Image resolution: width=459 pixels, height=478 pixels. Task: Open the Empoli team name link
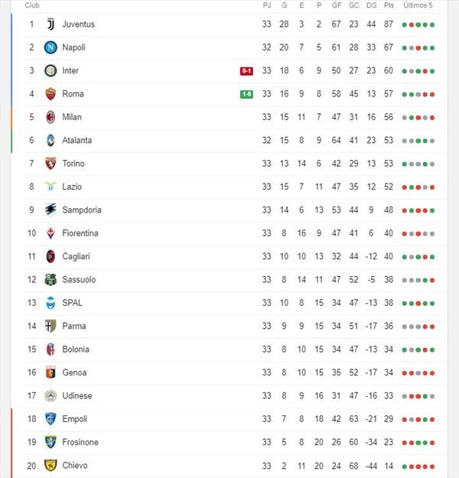75,419
